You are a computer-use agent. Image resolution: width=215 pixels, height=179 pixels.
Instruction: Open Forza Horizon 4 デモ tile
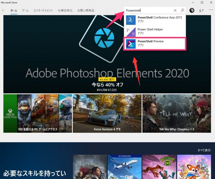[107, 113]
